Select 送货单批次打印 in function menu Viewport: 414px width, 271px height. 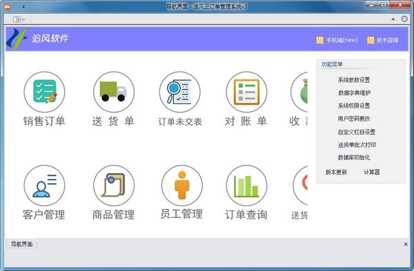(357, 145)
